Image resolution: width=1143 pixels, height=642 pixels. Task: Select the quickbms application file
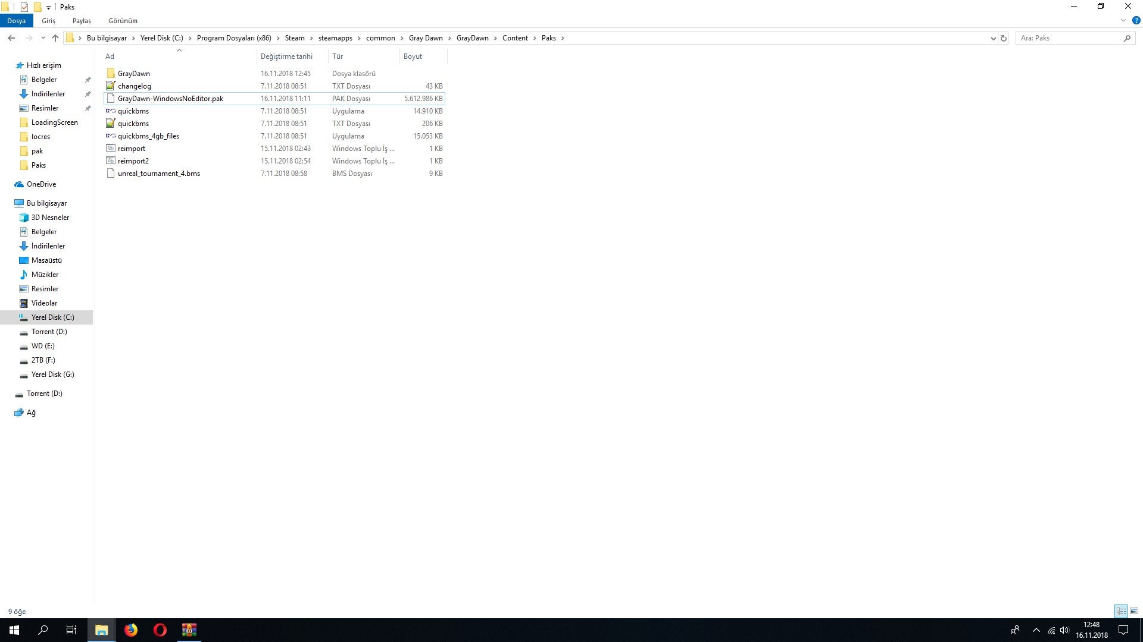(x=133, y=111)
